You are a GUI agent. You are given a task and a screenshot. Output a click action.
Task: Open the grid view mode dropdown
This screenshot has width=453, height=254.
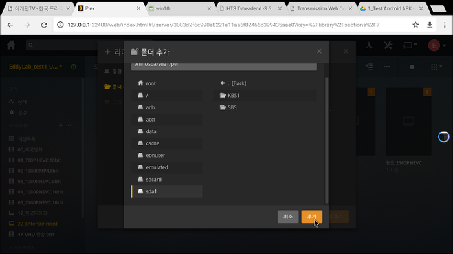pyautogui.click(x=436, y=67)
